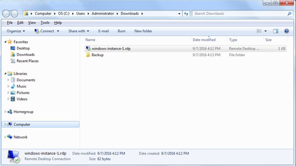The width and height of the screenshot is (296, 166).
Task: Click the OS (C:) breadcrumb segment
Action: (64, 13)
